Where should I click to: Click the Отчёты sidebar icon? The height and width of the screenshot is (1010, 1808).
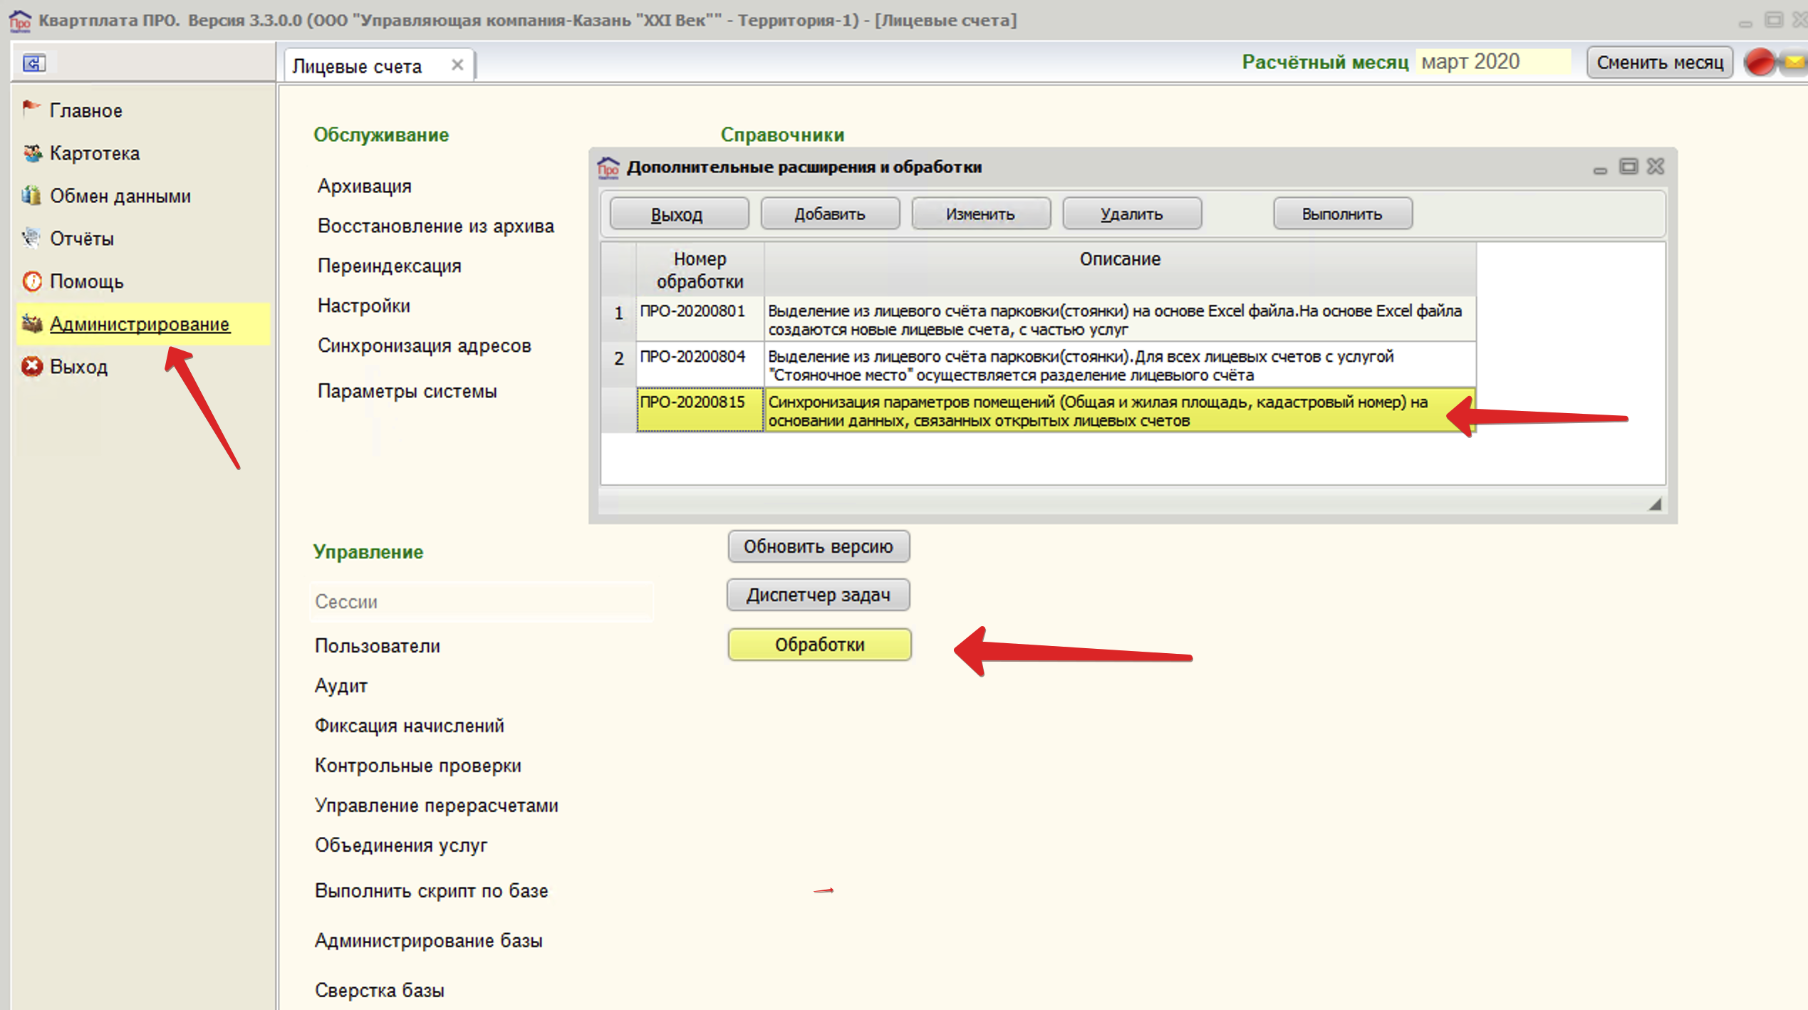point(31,238)
